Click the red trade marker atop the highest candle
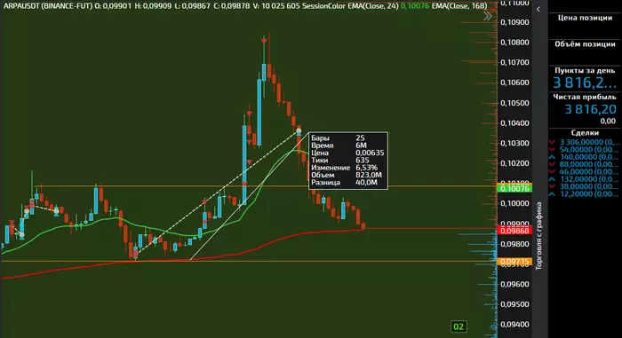 pos(264,41)
